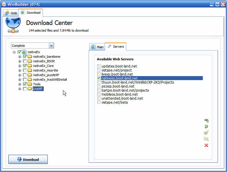Screen dimensions: 227x172
Task: Enable the livexp.boot-land.net server checkbox
Action: click(x=99, y=74)
